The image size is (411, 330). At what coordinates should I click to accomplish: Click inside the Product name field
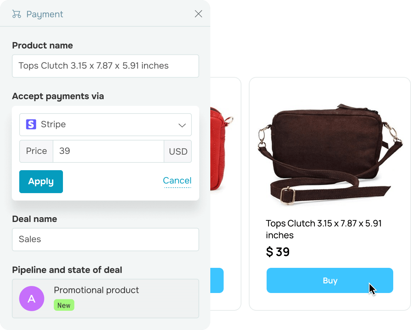[106, 66]
